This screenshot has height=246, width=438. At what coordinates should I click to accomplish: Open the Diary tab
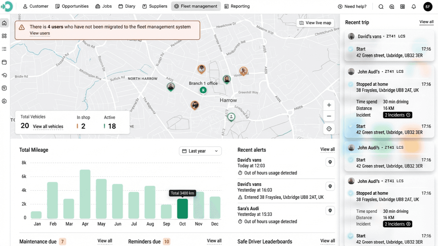(x=127, y=6)
